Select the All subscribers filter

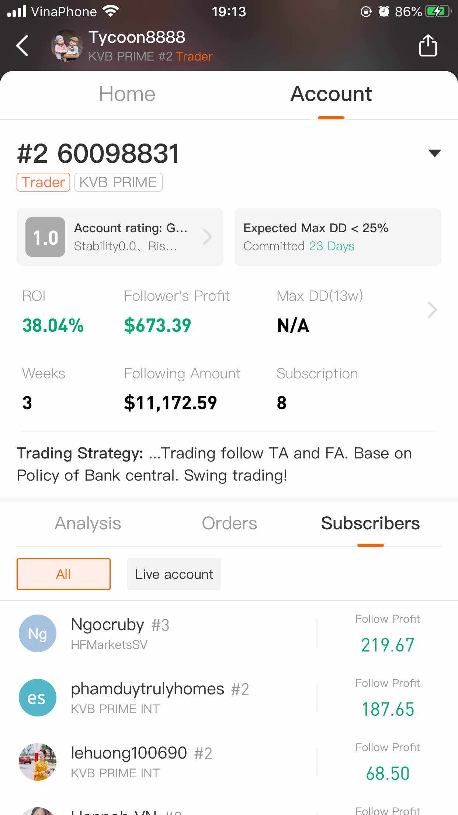click(63, 574)
